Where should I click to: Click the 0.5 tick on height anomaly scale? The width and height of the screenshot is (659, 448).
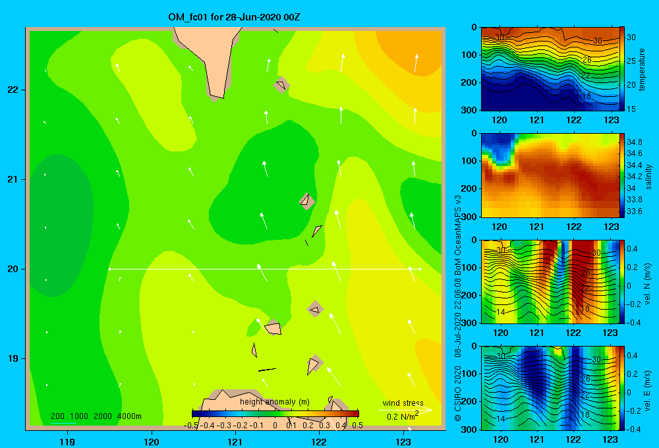pos(357,426)
